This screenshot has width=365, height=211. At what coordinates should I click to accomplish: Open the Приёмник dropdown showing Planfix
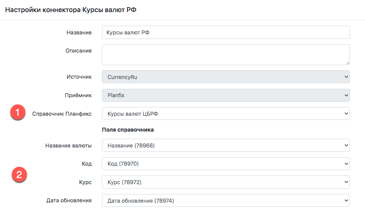click(226, 95)
